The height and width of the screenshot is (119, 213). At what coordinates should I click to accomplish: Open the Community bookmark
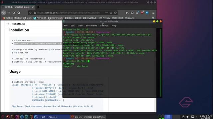pos(56,18)
